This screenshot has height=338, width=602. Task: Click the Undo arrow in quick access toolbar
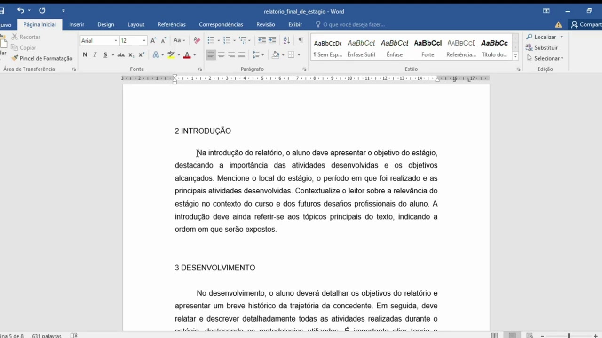20,10
